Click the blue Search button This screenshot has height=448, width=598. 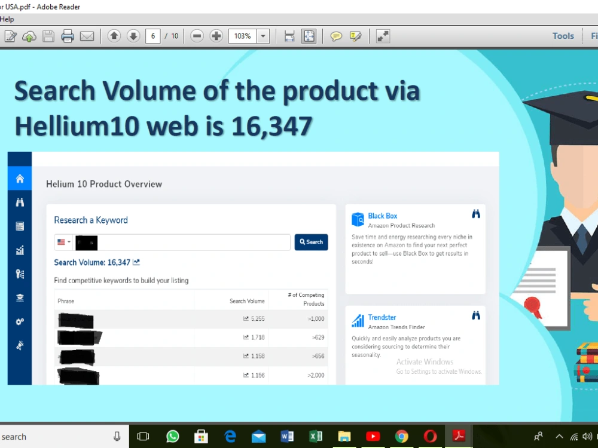pyautogui.click(x=311, y=242)
